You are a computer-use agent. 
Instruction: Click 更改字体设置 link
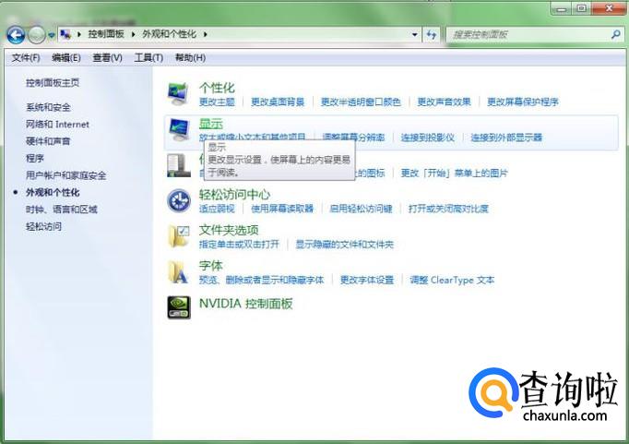[x=367, y=280]
